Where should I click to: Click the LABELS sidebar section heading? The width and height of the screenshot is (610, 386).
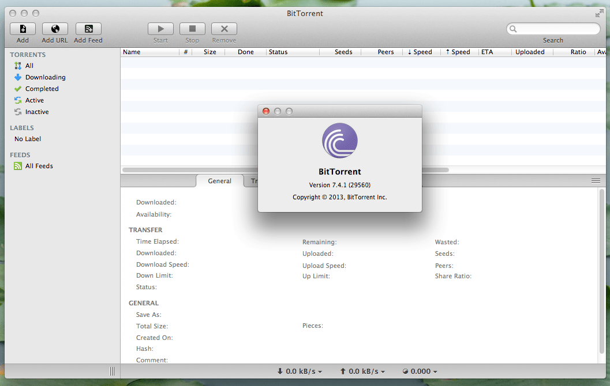click(22, 128)
